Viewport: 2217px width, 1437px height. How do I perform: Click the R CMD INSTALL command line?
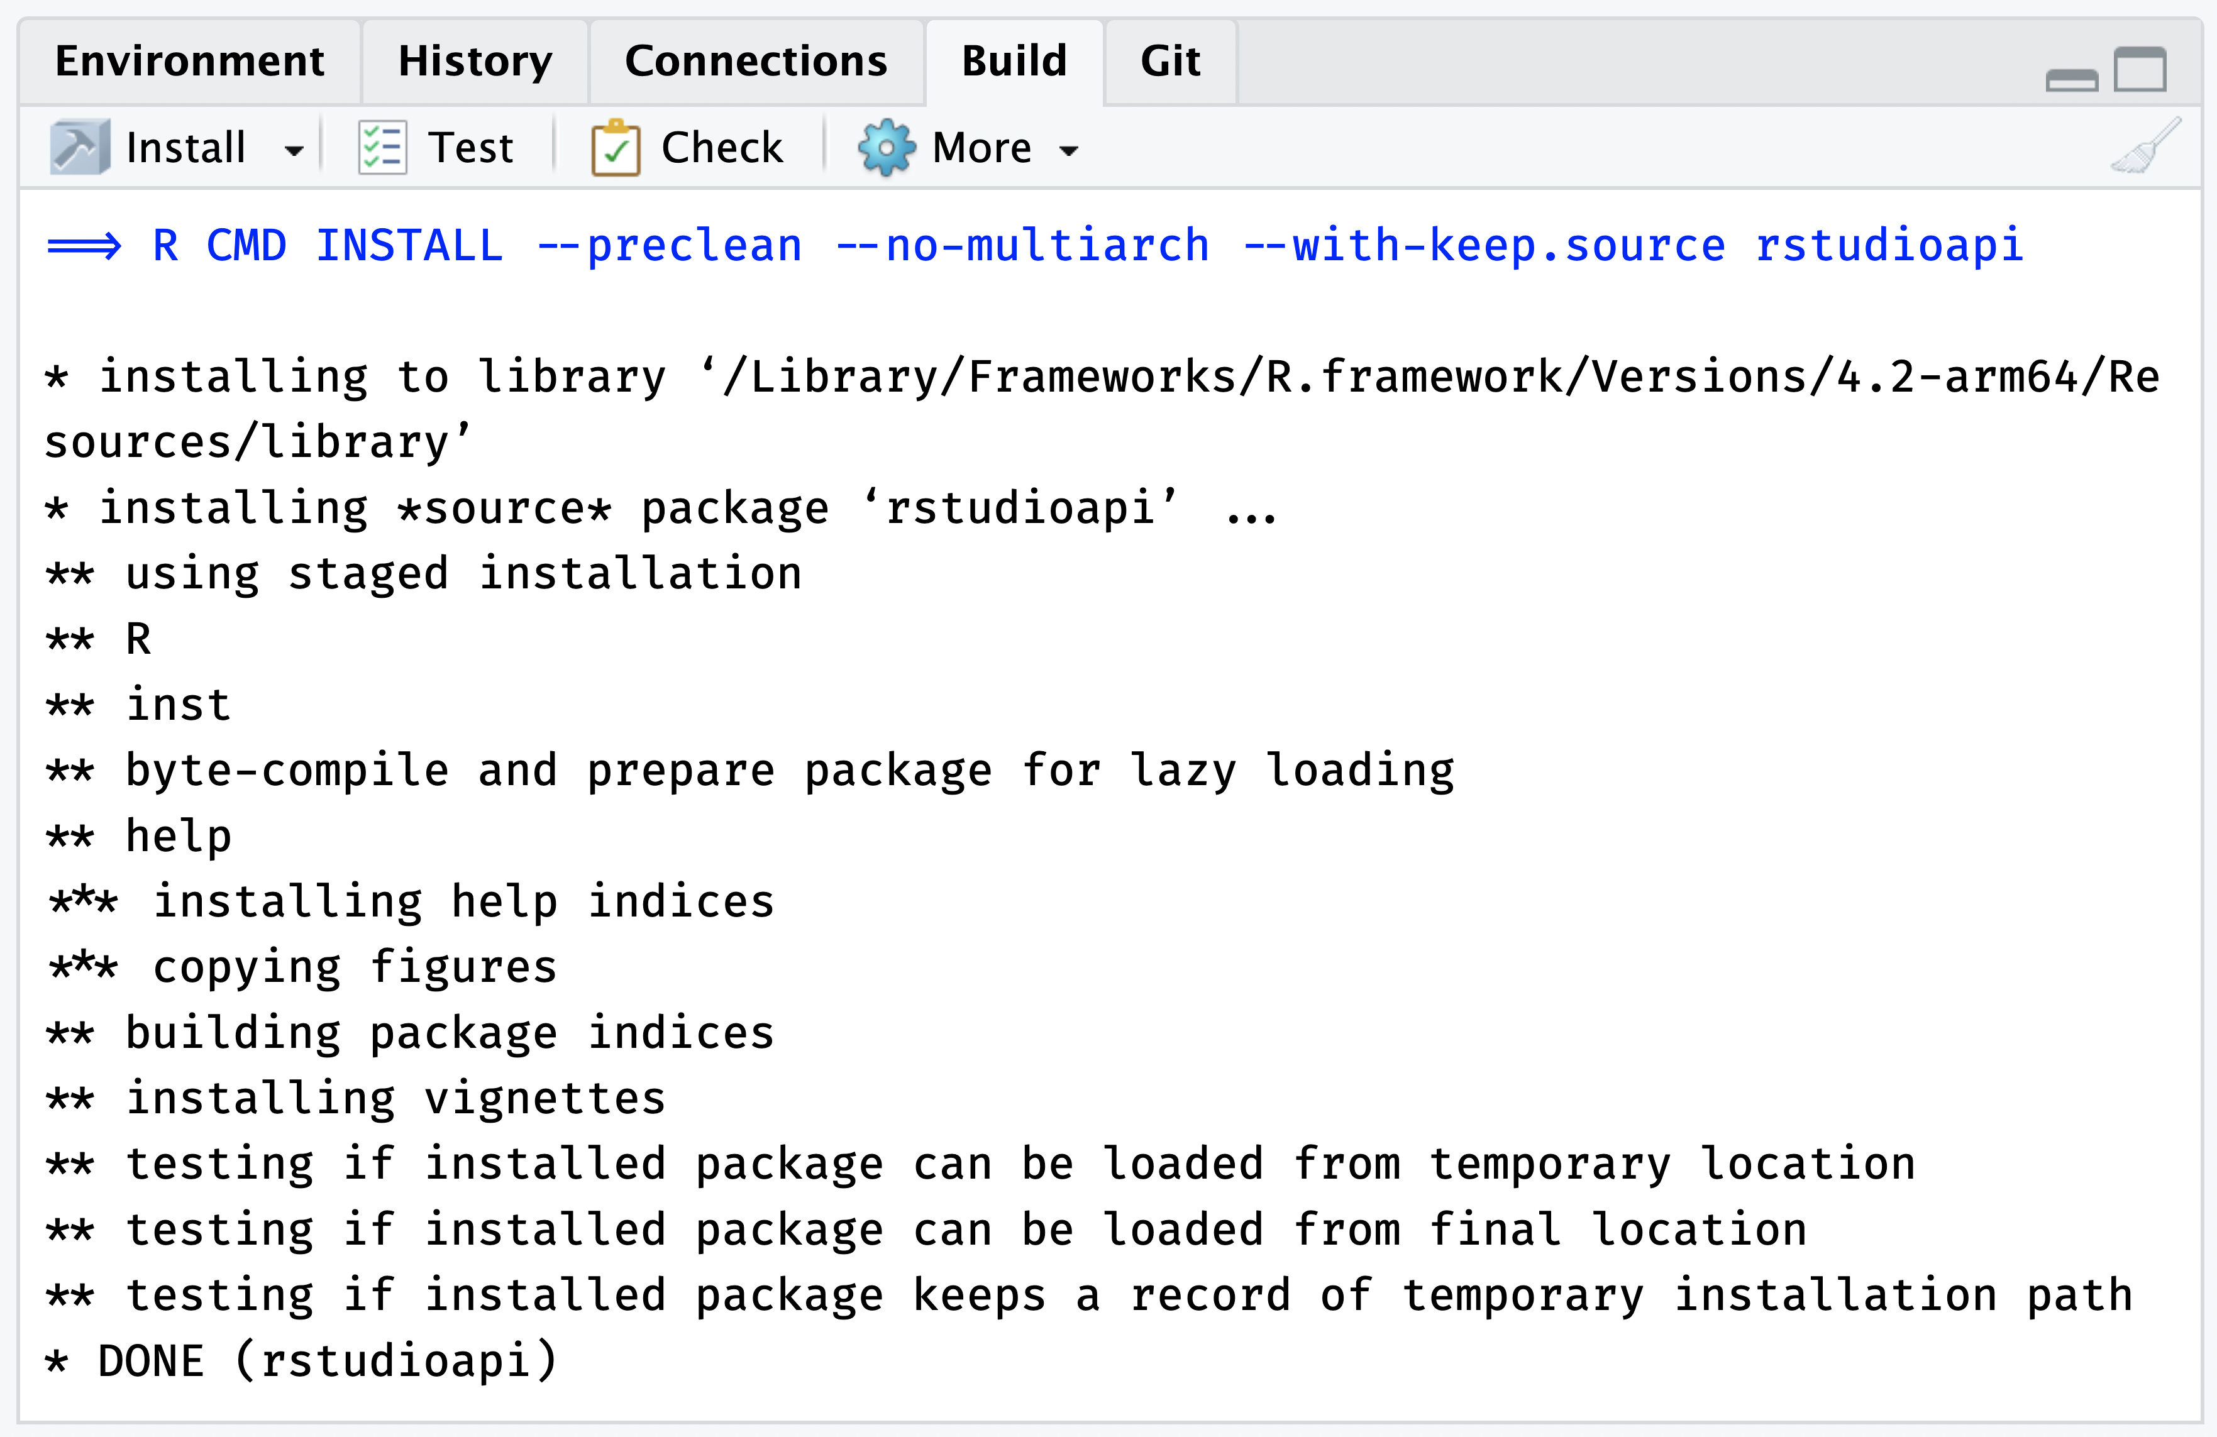point(1035,246)
